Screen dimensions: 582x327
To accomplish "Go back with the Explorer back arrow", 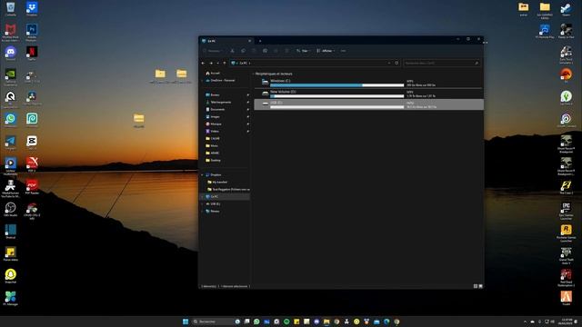I will (203, 63).
